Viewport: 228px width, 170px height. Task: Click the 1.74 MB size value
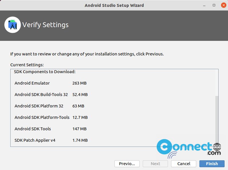(80, 140)
